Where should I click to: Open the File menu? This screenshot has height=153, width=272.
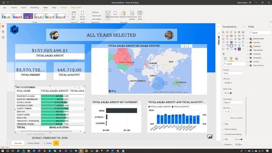(5, 8)
